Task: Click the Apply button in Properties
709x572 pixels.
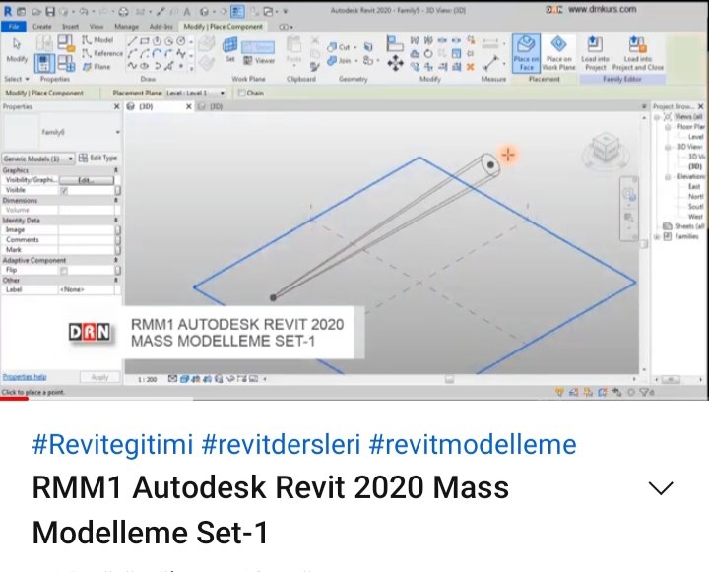Action: (99, 377)
